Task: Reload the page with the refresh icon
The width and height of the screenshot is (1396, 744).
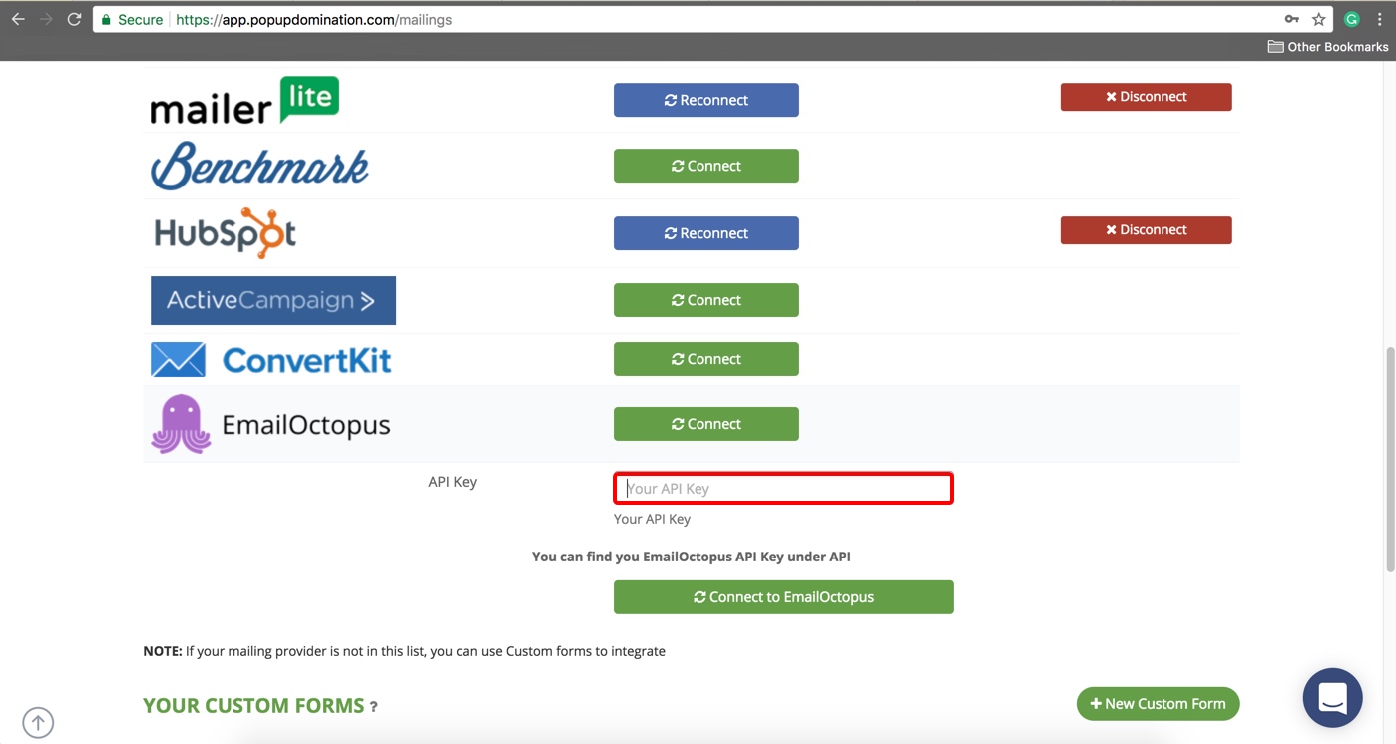Action: pyautogui.click(x=74, y=19)
